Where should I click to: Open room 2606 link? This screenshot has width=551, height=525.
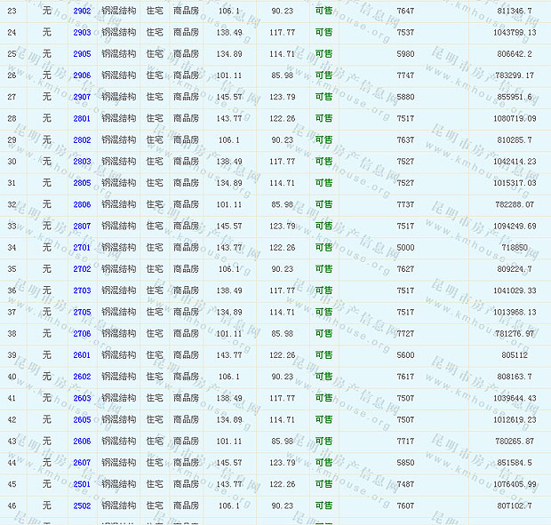82,441
